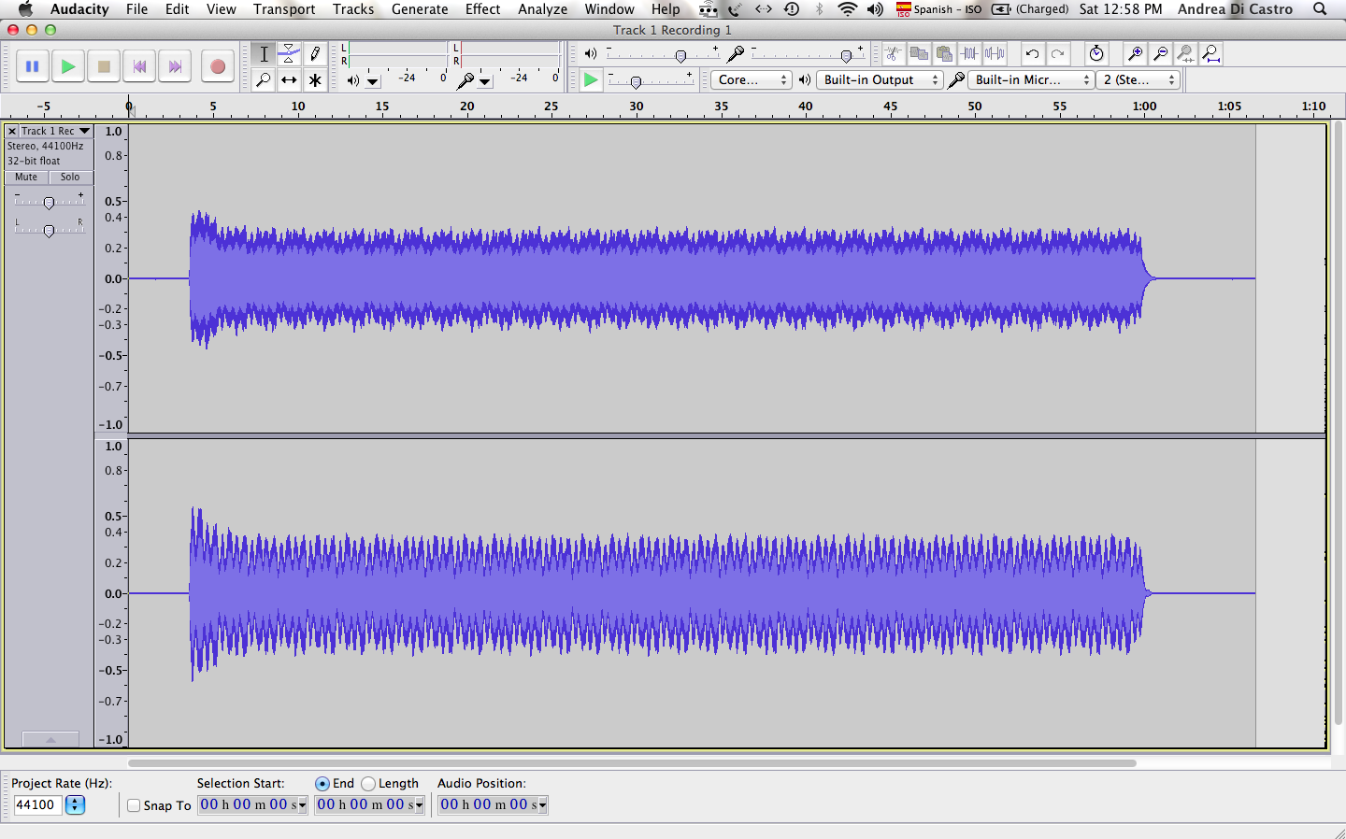Click the Project Rate stepper arrows
Screen dimensions: 1346x839
pyautogui.click(x=75, y=805)
